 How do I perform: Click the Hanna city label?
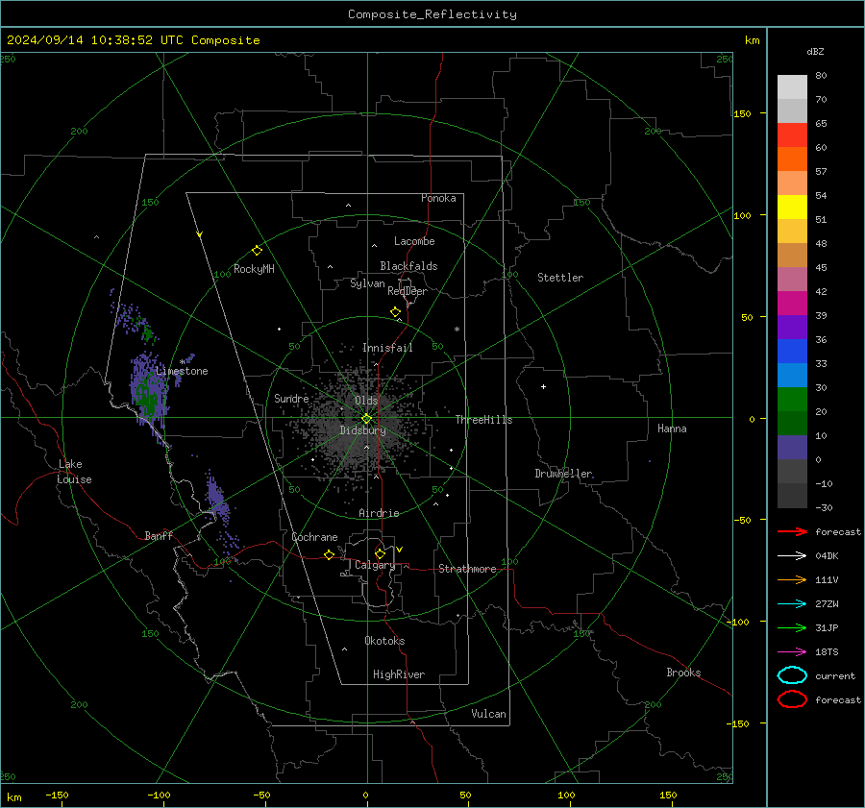[672, 428]
